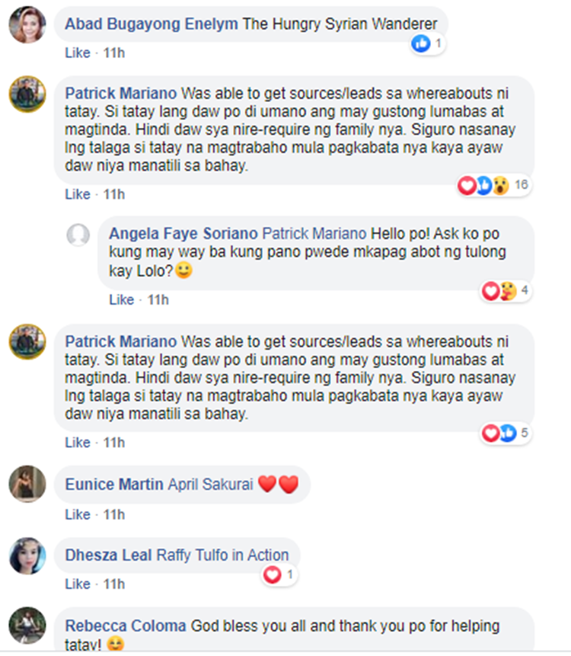
Task: Like Abad Bugayong Enelym's comment
Action: point(78,53)
